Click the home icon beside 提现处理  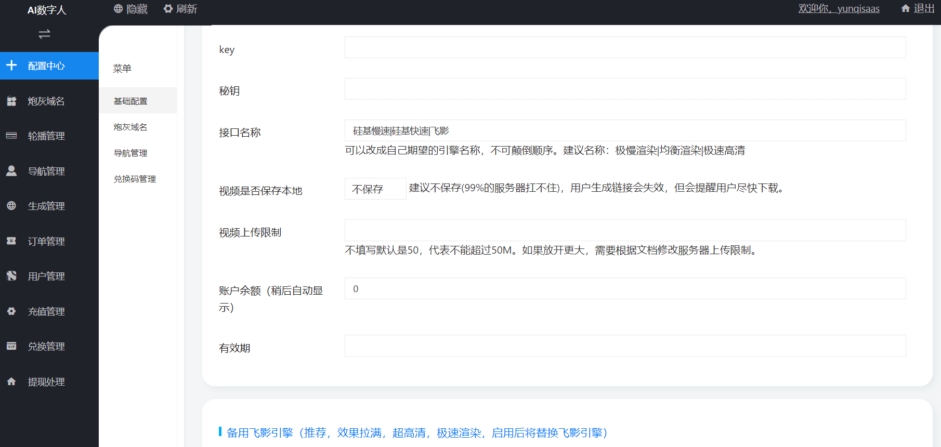click(x=11, y=381)
